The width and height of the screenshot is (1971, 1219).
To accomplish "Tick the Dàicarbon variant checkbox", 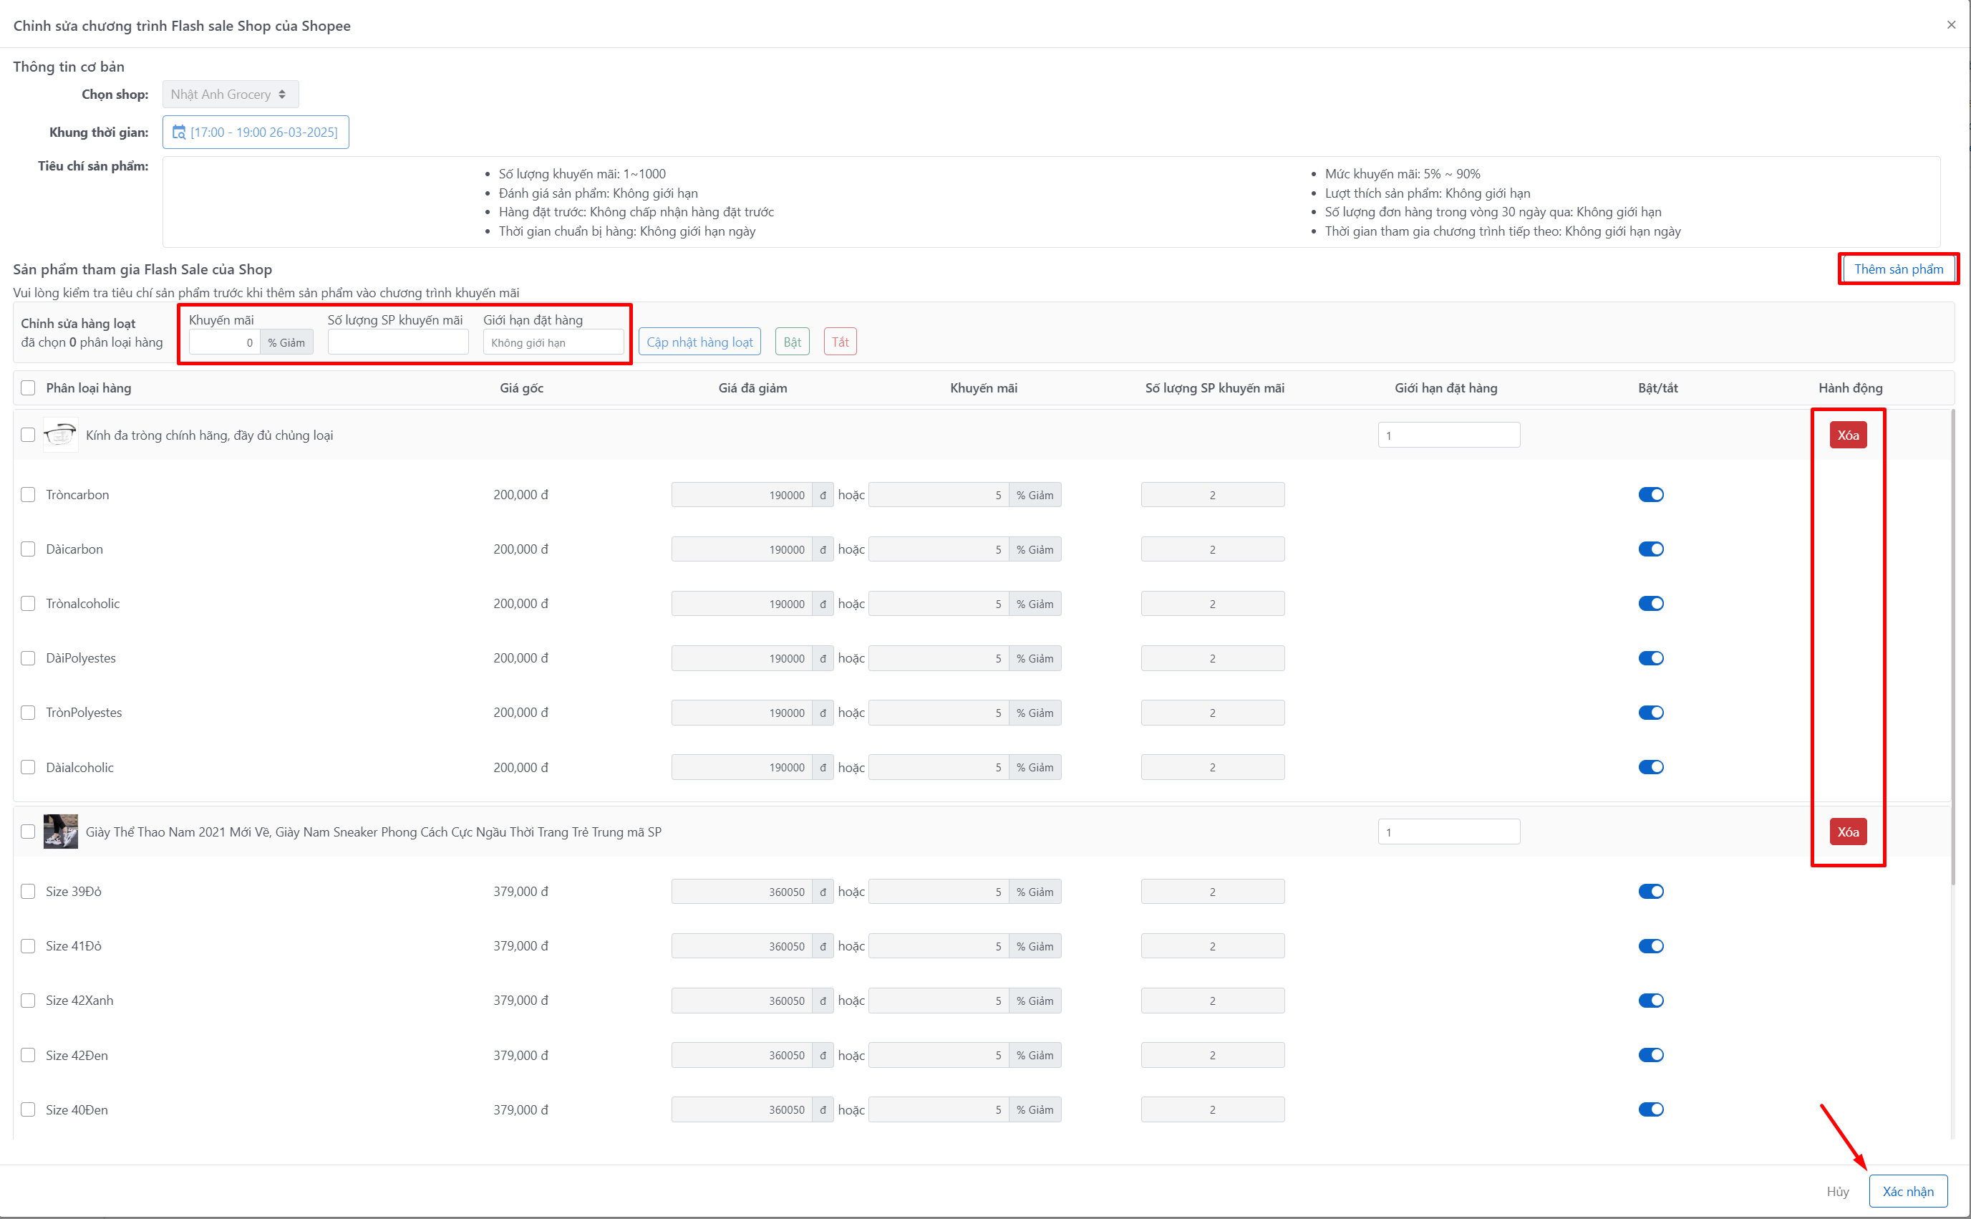I will (x=28, y=549).
